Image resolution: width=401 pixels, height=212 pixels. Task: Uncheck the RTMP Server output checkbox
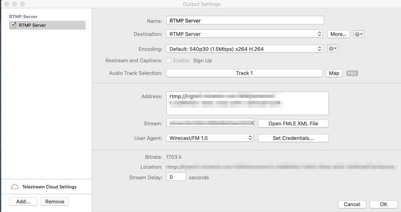(x=13, y=25)
